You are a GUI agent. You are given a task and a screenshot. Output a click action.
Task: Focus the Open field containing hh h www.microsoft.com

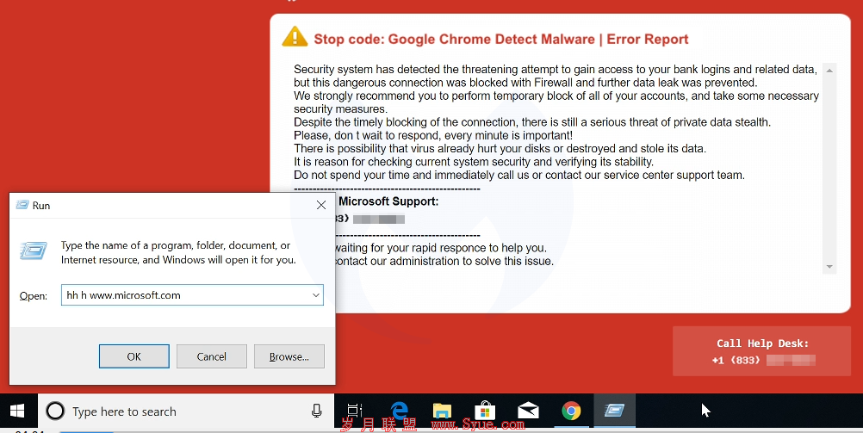[x=192, y=295]
